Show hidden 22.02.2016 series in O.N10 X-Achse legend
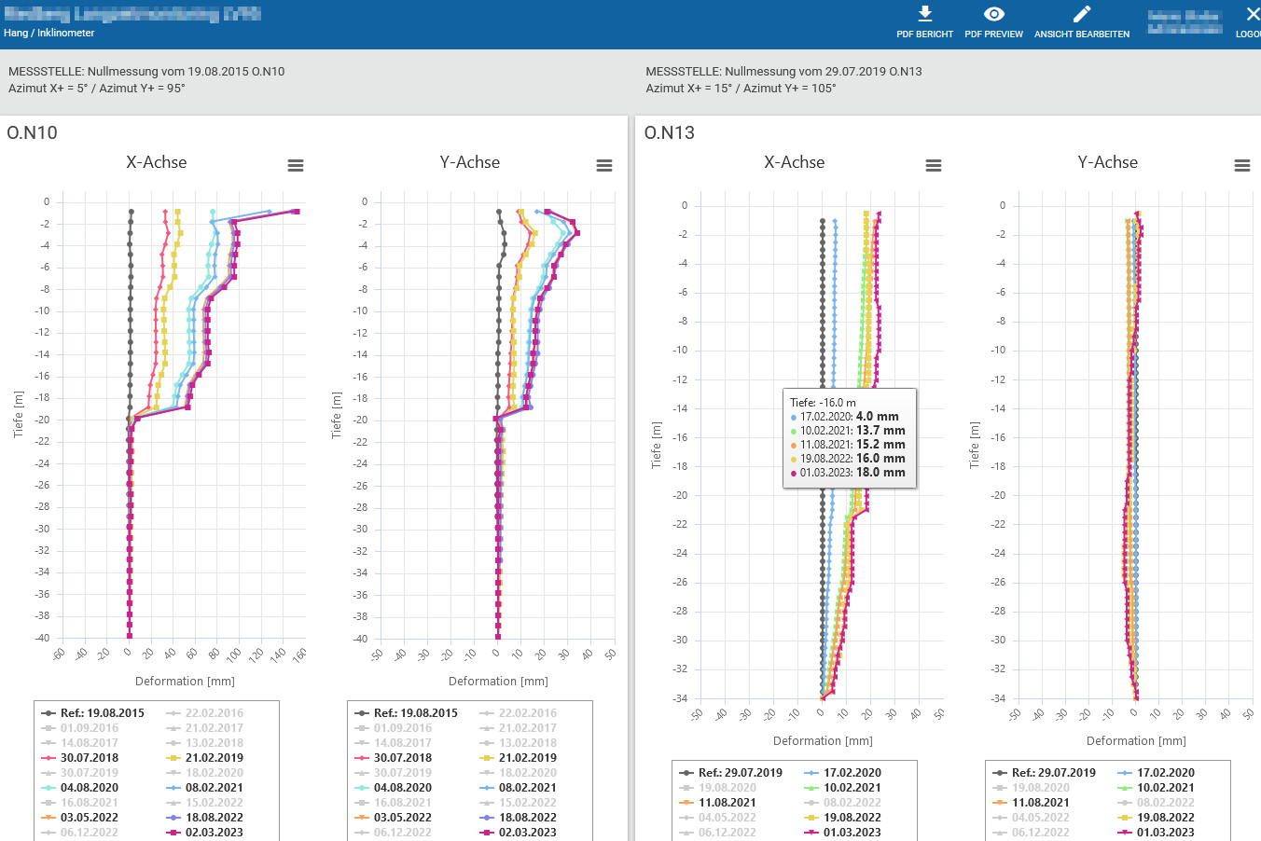Viewport: 1261px width, 841px height. click(214, 713)
